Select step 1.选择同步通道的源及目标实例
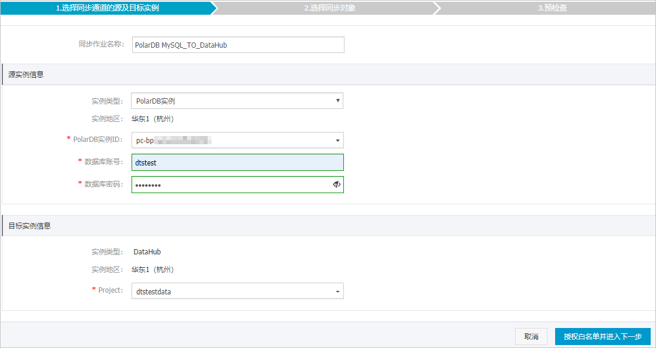Screen dimensions: 656x348 [x=107, y=8]
